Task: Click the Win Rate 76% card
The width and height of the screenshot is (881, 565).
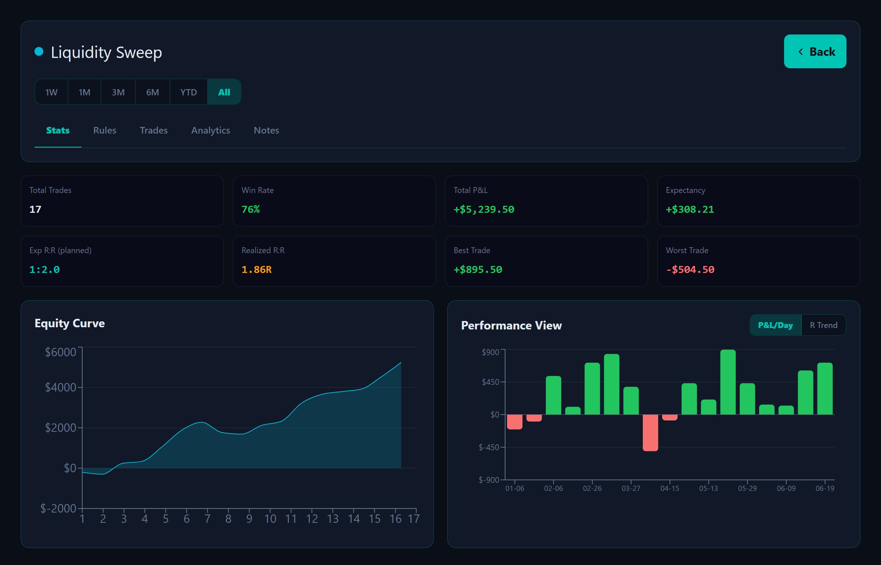Action: pyautogui.click(x=334, y=201)
